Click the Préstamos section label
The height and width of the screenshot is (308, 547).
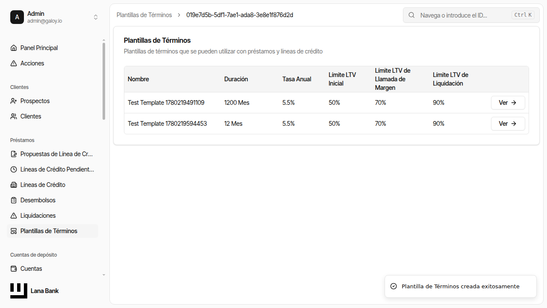click(22, 140)
